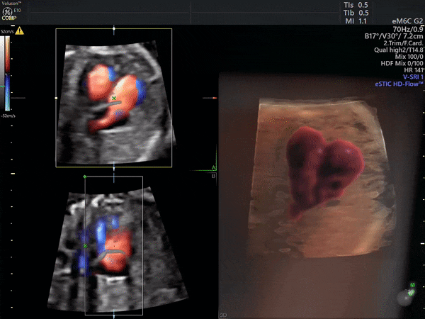Viewport: 425px width, 319px height.
Task: Click the 'MI 1.1' readout
Action: (356, 21)
